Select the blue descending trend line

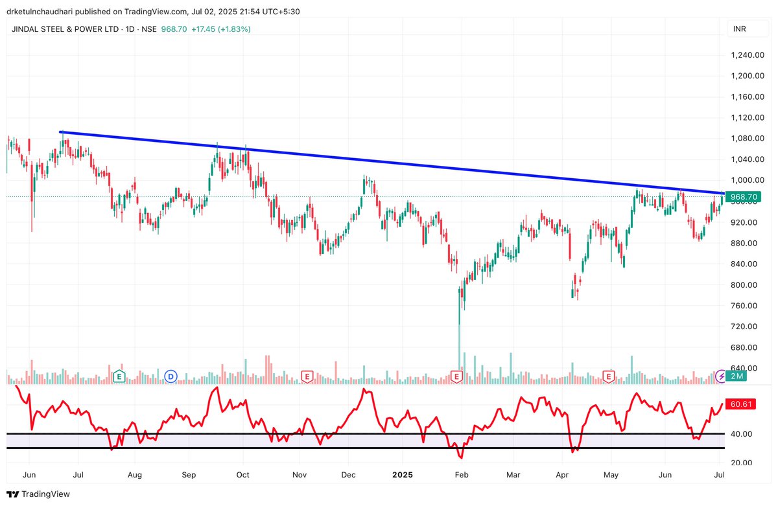click(392, 163)
